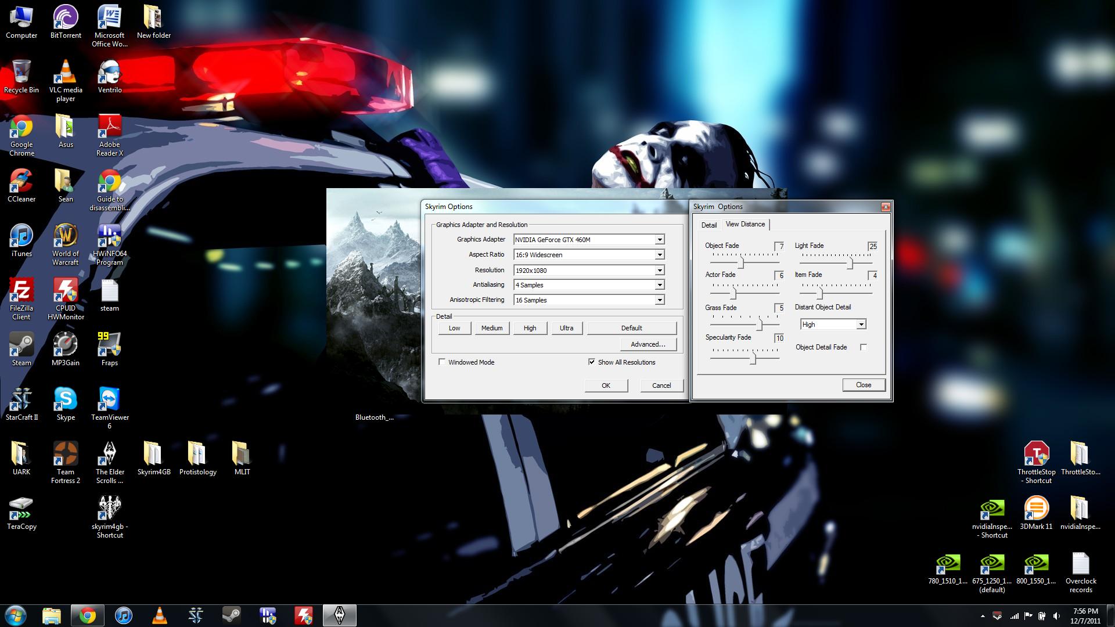Open the Advanced... settings
The image size is (1115, 627).
648,344
